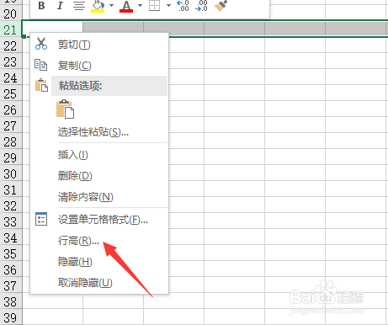Apply red font color
388x325 pixels.
click(126, 6)
